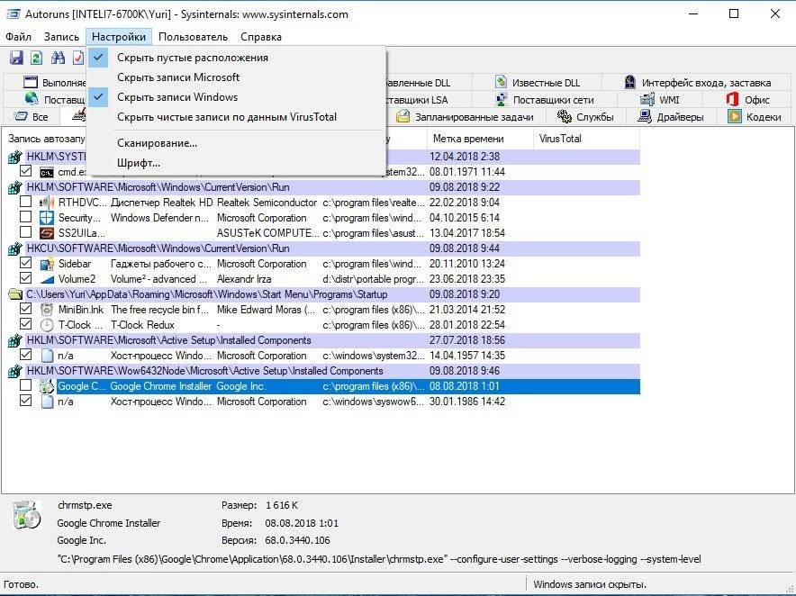Select the HKLM Active Setup Installed Components row
The height and width of the screenshot is (596, 796).
point(323,340)
